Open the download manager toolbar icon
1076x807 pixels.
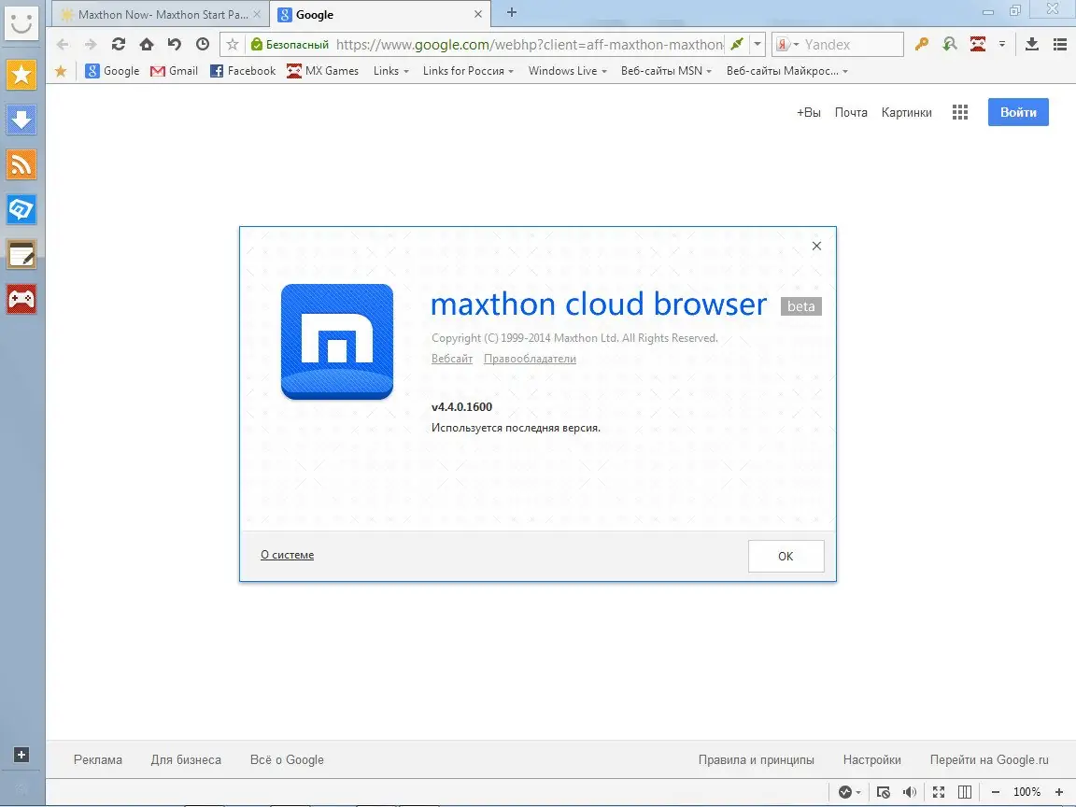tap(1031, 45)
